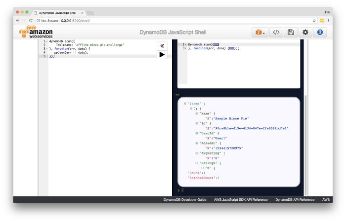Click the "User1" value
Screen dimensions: 346x222
click(220, 138)
